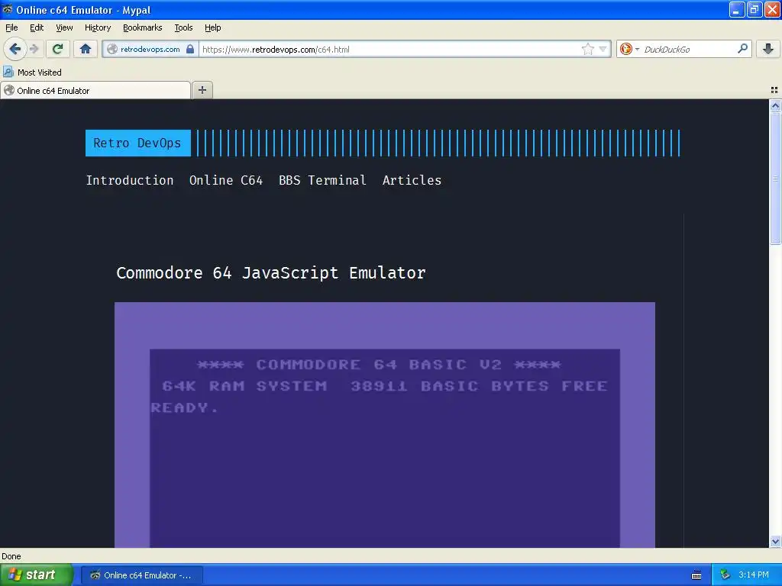Click the Mypal title bar icon
This screenshot has width=782, height=586.
pos(8,9)
